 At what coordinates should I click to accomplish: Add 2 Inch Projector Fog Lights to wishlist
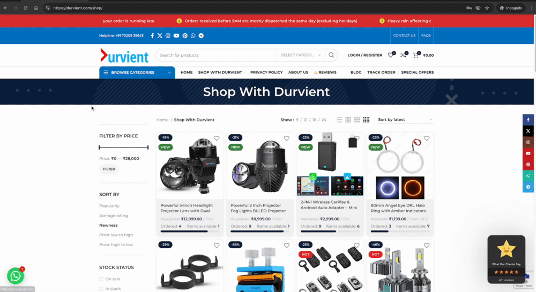point(286,138)
